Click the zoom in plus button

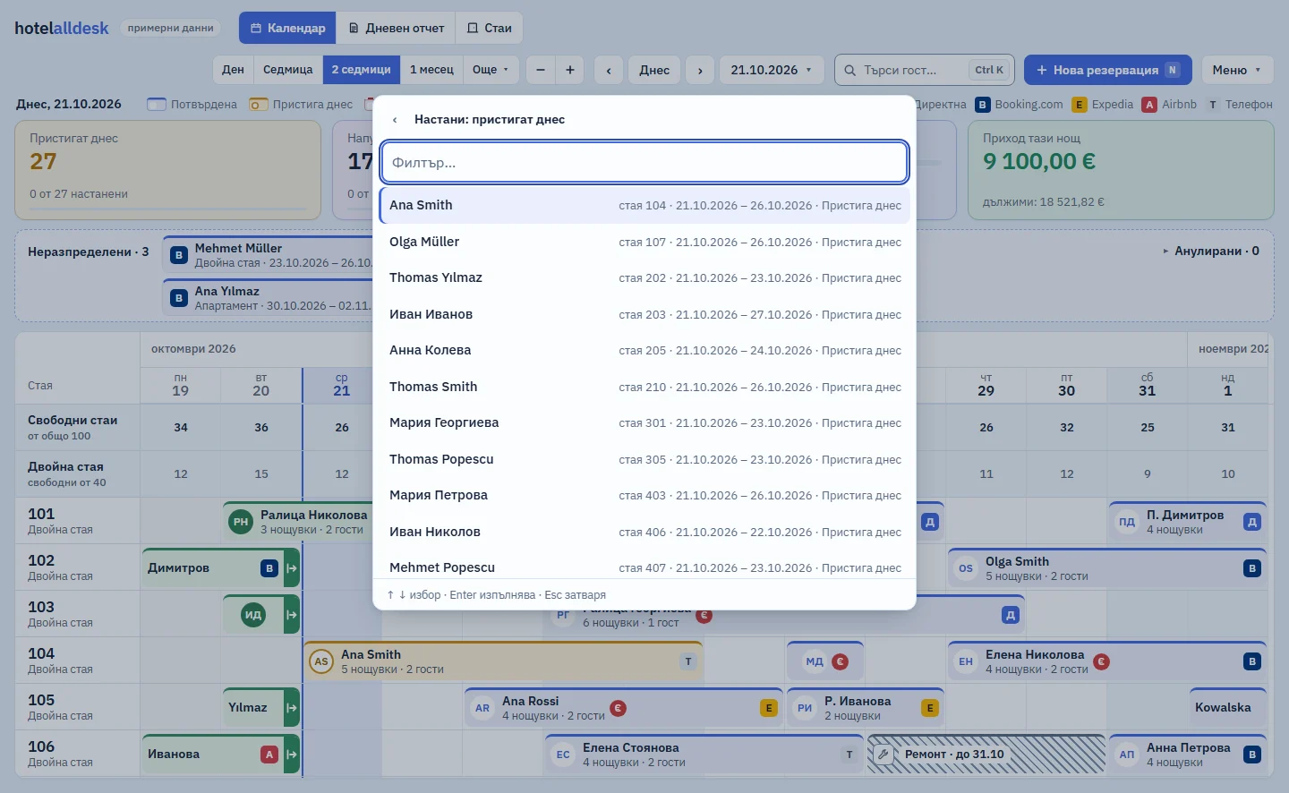(x=570, y=70)
